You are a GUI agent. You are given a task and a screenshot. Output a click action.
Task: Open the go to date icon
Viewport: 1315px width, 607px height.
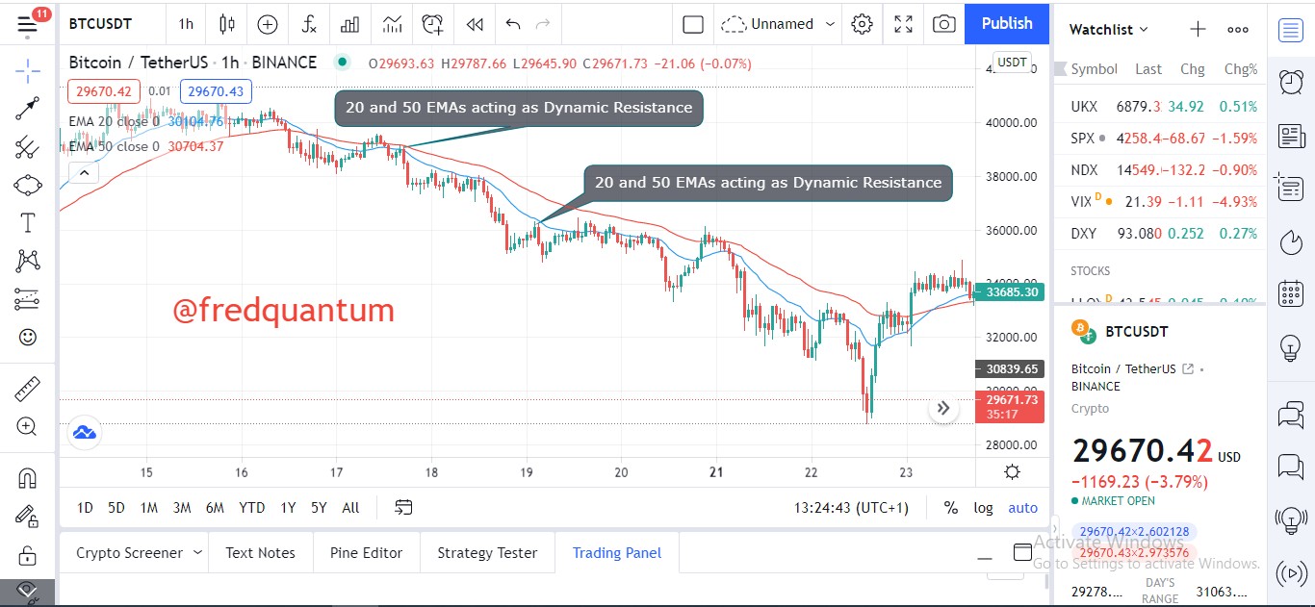403,508
